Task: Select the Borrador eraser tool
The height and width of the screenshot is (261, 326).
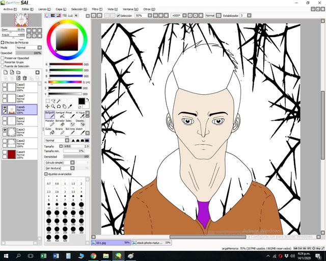Action: [x=60, y=123]
